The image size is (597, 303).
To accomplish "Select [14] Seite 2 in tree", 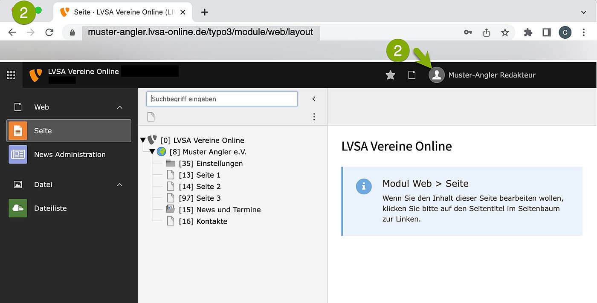I will point(200,186).
